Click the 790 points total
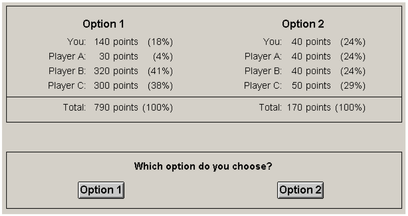 coord(116,107)
